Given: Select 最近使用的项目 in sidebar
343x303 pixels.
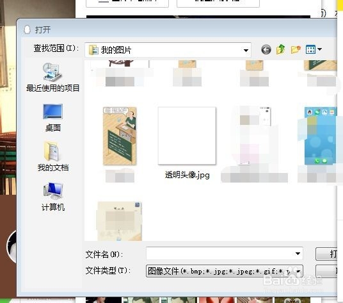Looking at the screenshot, I should pos(52,77).
